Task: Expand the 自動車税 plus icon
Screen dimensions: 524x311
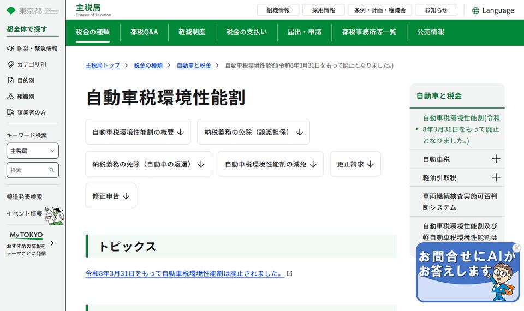Action: 496,159
